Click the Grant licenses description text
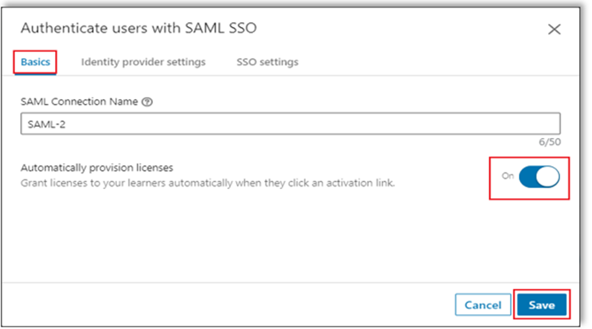 click(x=207, y=183)
